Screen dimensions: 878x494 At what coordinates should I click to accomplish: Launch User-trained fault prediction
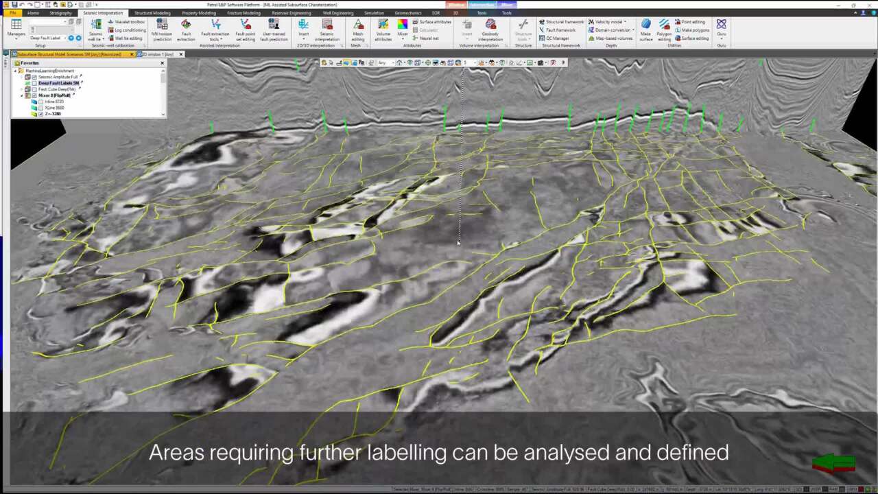coord(274,30)
